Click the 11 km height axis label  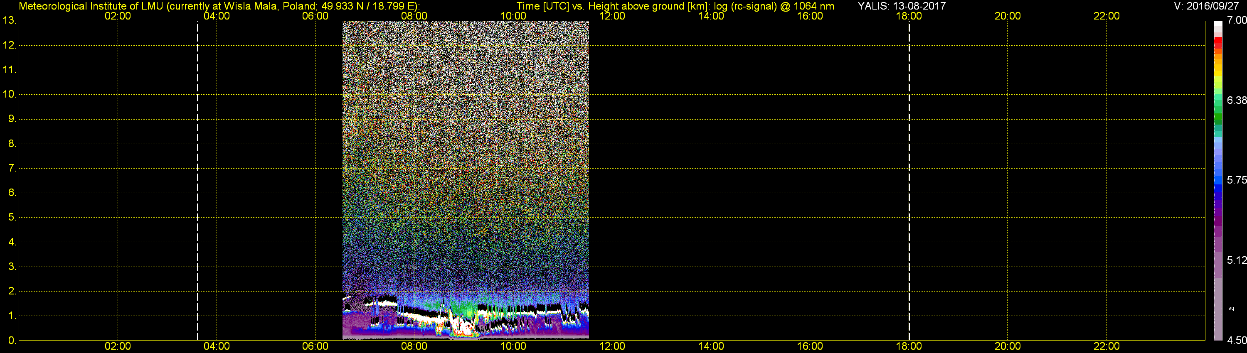9,70
